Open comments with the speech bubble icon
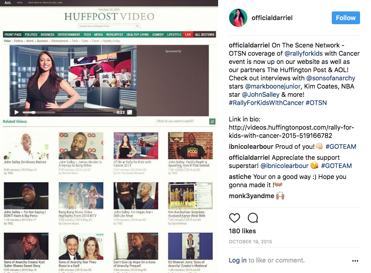 253,218
